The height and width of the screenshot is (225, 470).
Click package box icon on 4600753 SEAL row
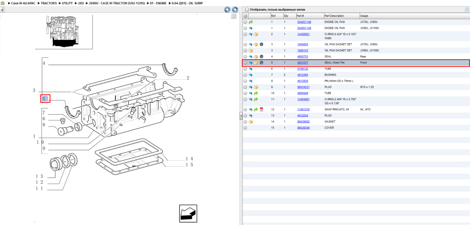point(256,57)
